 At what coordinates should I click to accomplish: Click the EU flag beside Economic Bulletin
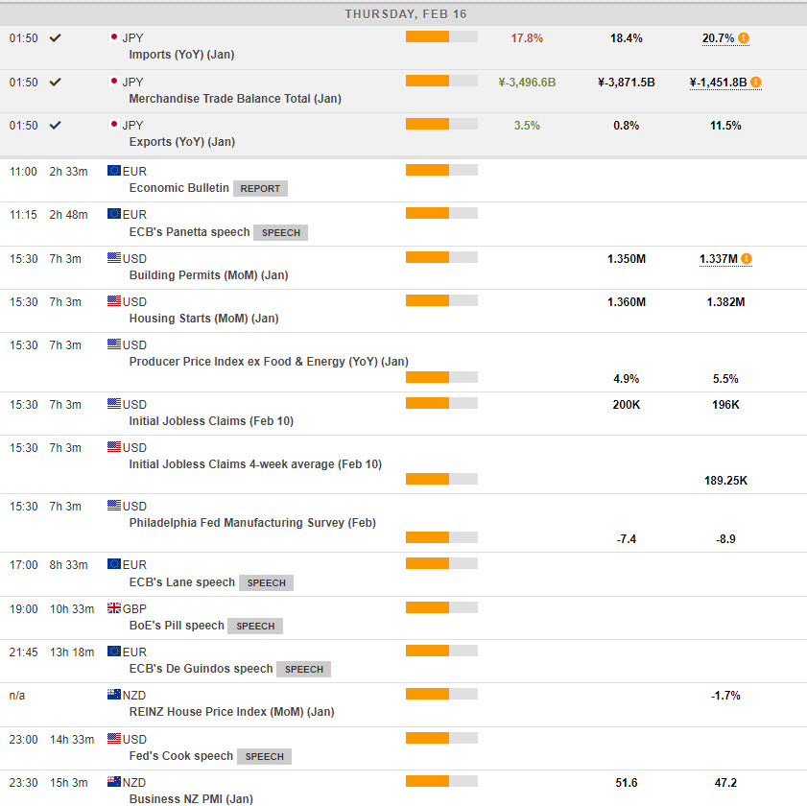coord(114,170)
